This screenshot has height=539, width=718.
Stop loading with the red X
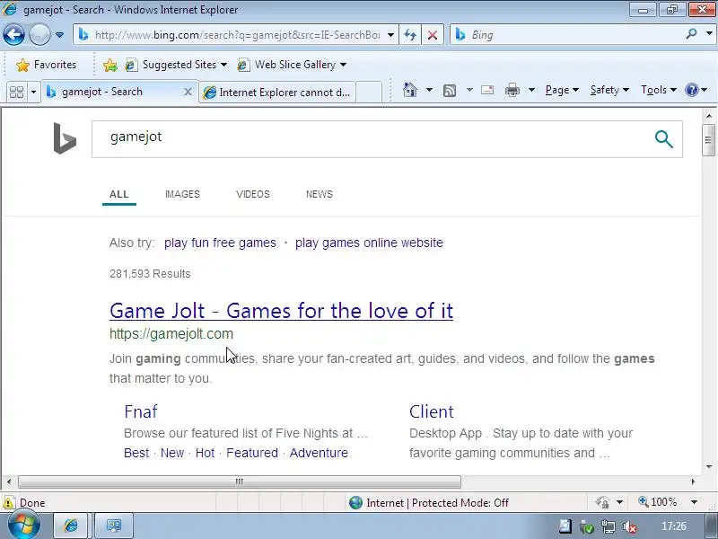point(433,35)
